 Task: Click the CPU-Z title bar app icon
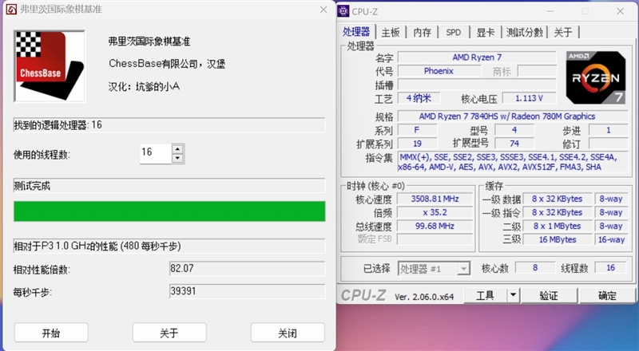point(343,10)
